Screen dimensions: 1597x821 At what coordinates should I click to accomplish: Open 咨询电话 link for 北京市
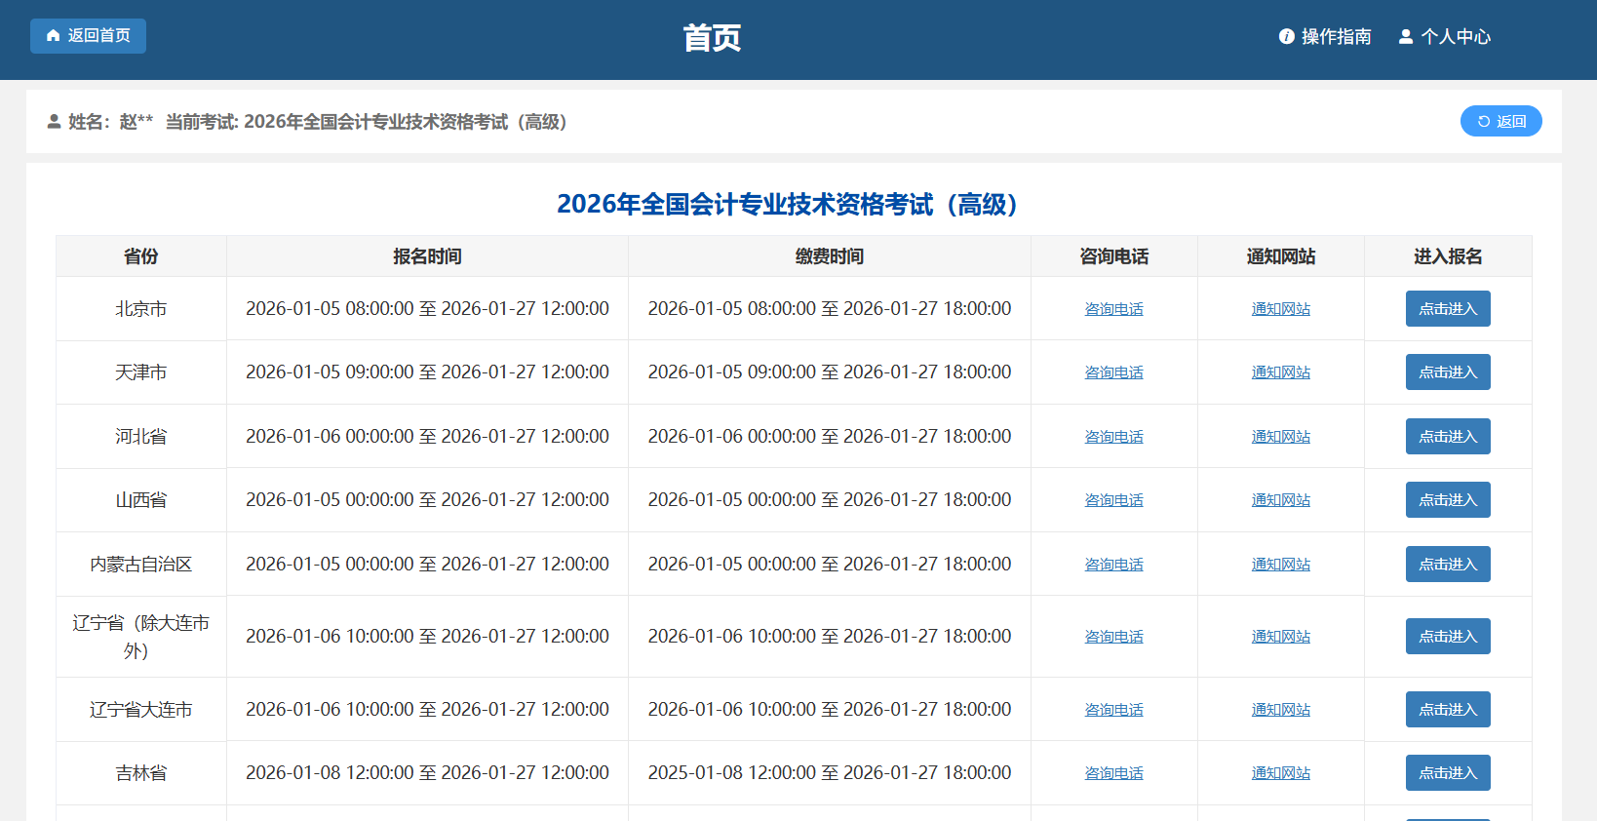[x=1113, y=309]
